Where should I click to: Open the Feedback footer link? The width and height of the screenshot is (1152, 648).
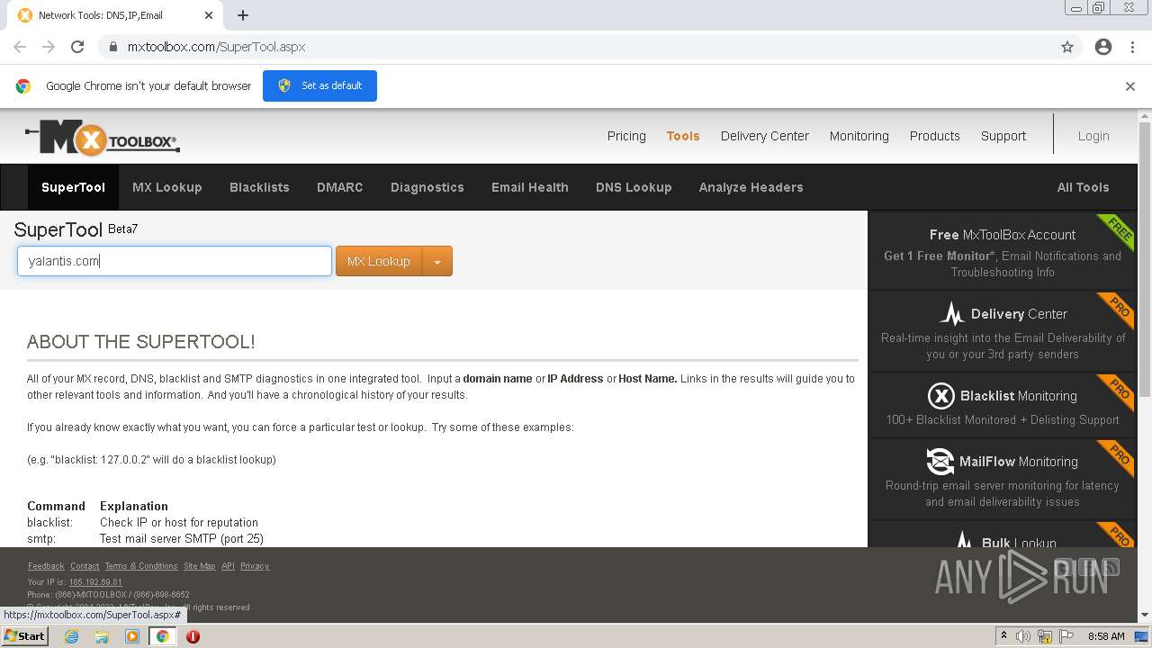46,566
